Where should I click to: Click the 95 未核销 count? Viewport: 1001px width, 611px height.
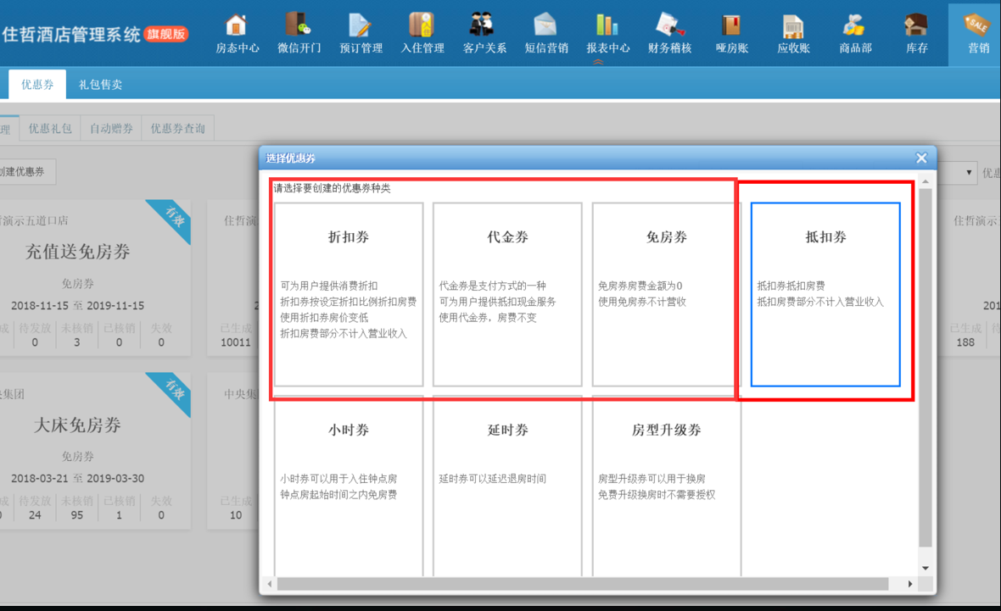tap(76, 515)
